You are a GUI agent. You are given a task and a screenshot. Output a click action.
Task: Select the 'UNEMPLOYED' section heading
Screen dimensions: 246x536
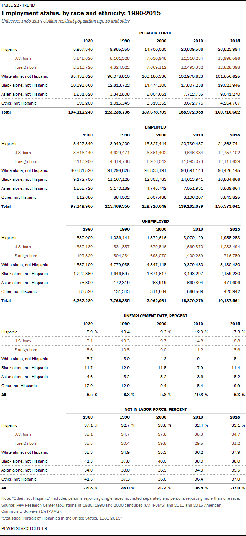pyautogui.click(x=155, y=221)
